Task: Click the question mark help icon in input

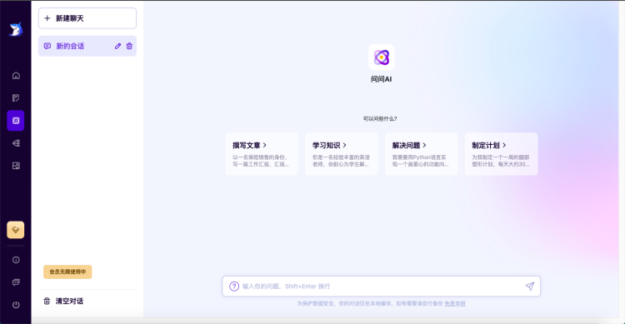Action: point(234,287)
